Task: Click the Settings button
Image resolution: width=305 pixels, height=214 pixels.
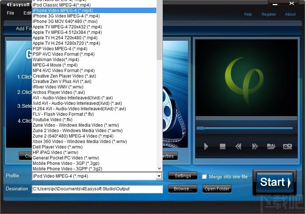Action: 183,176
